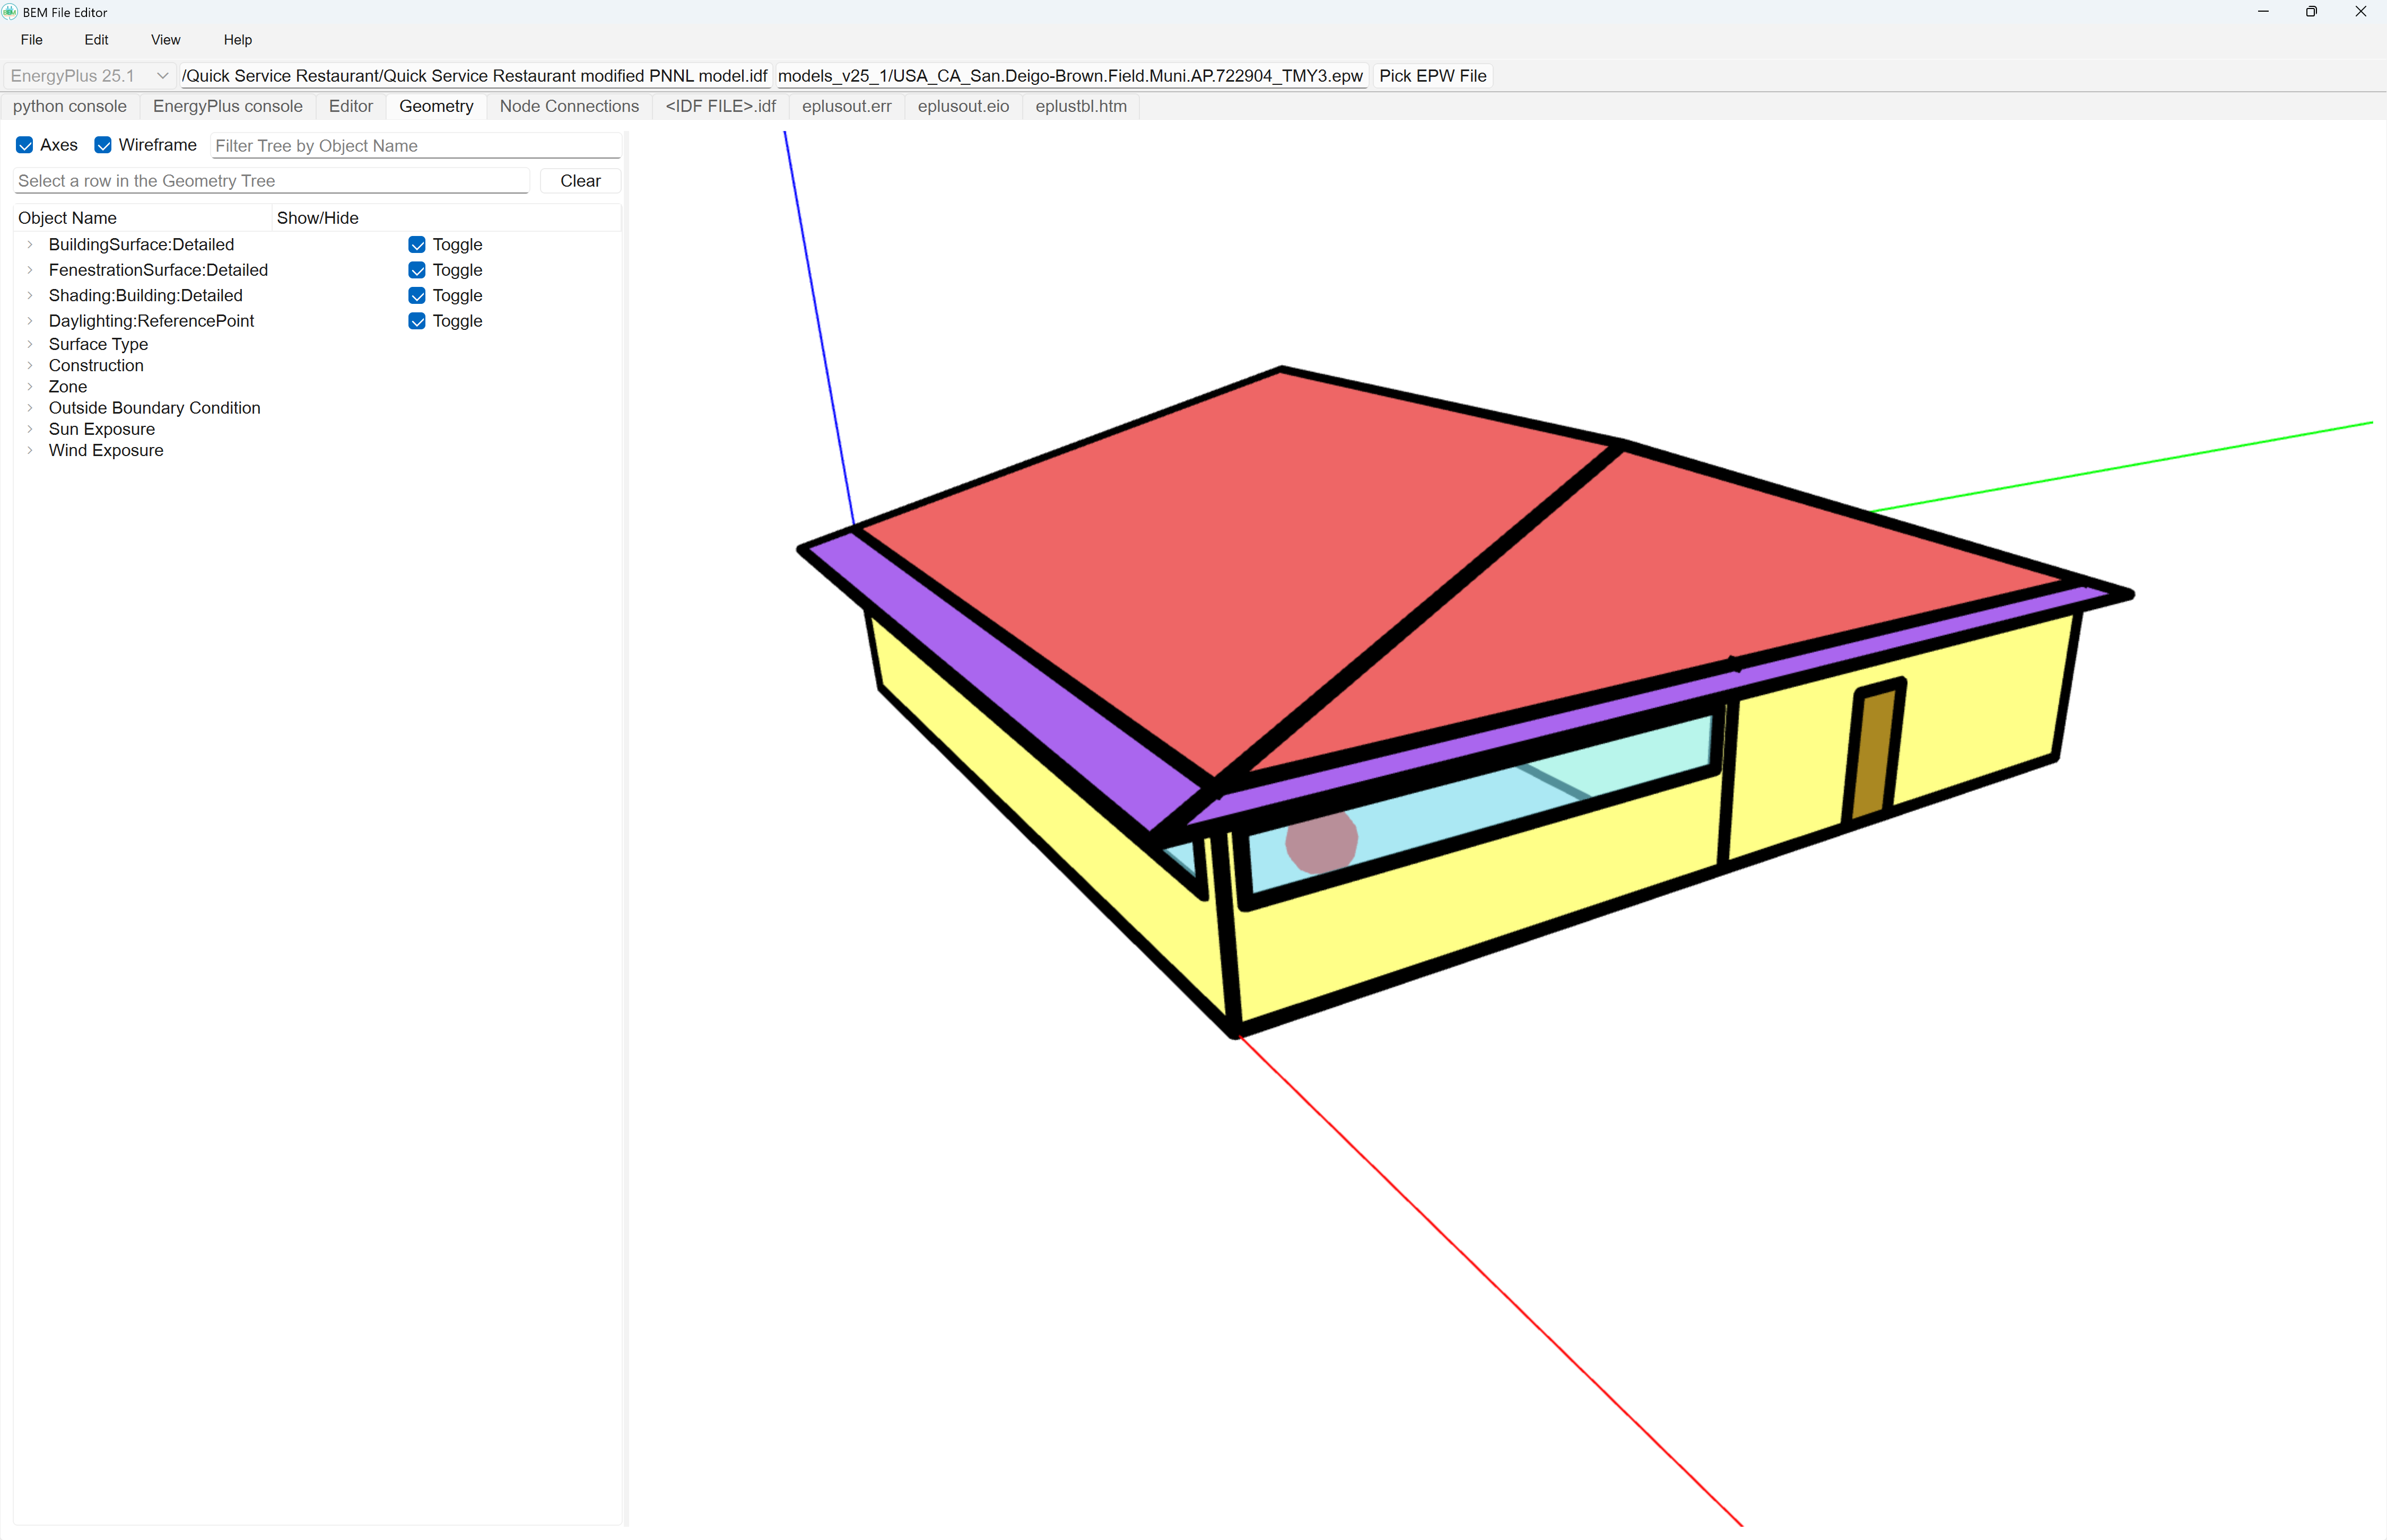
Task: Hide Shading:Building:Detailed with its Toggle checkbox
Action: click(417, 296)
